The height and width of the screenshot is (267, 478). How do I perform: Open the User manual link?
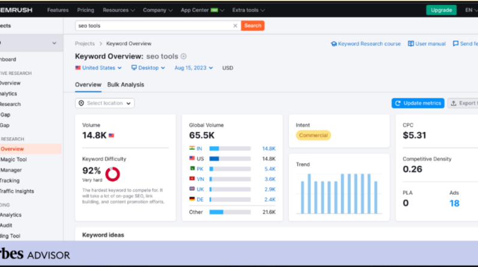[x=427, y=44]
